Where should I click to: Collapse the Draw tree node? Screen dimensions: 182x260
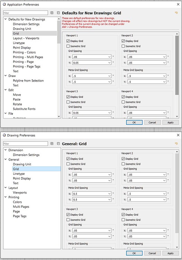tap(6, 76)
